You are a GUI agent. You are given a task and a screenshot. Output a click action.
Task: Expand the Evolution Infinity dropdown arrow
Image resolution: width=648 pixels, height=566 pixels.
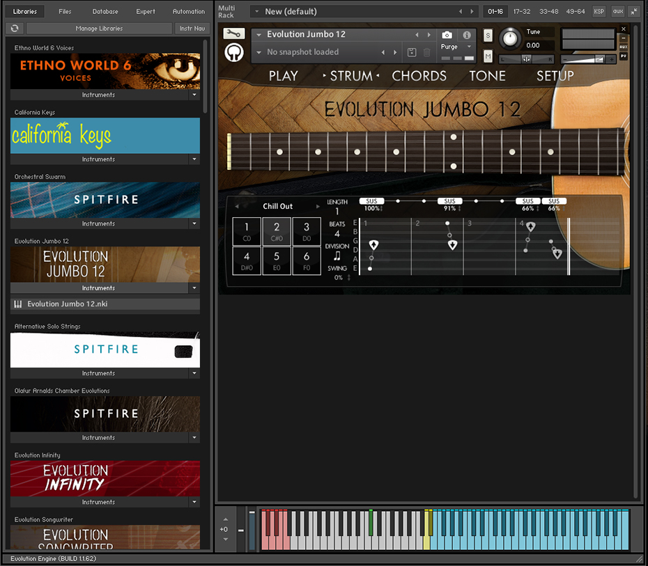pyautogui.click(x=194, y=501)
